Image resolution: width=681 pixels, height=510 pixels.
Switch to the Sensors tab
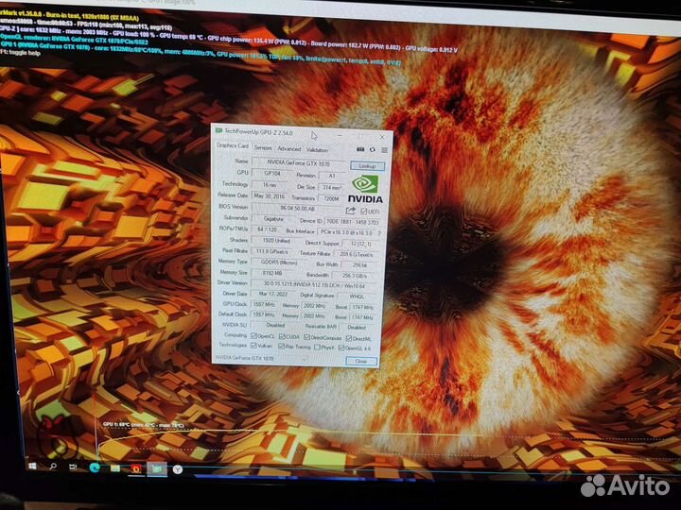pyautogui.click(x=263, y=147)
